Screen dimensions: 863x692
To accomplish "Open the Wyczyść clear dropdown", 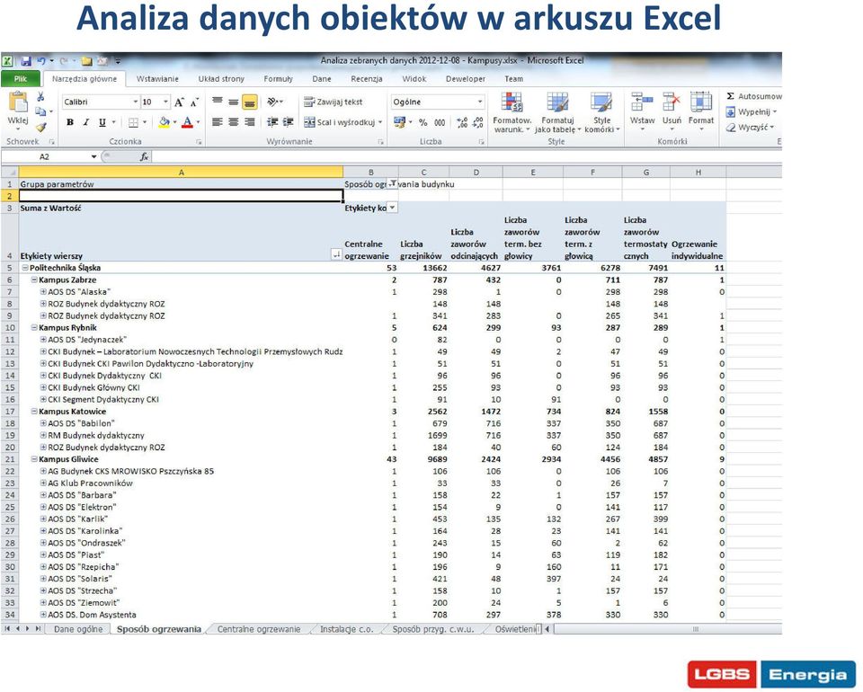I will [x=750, y=127].
